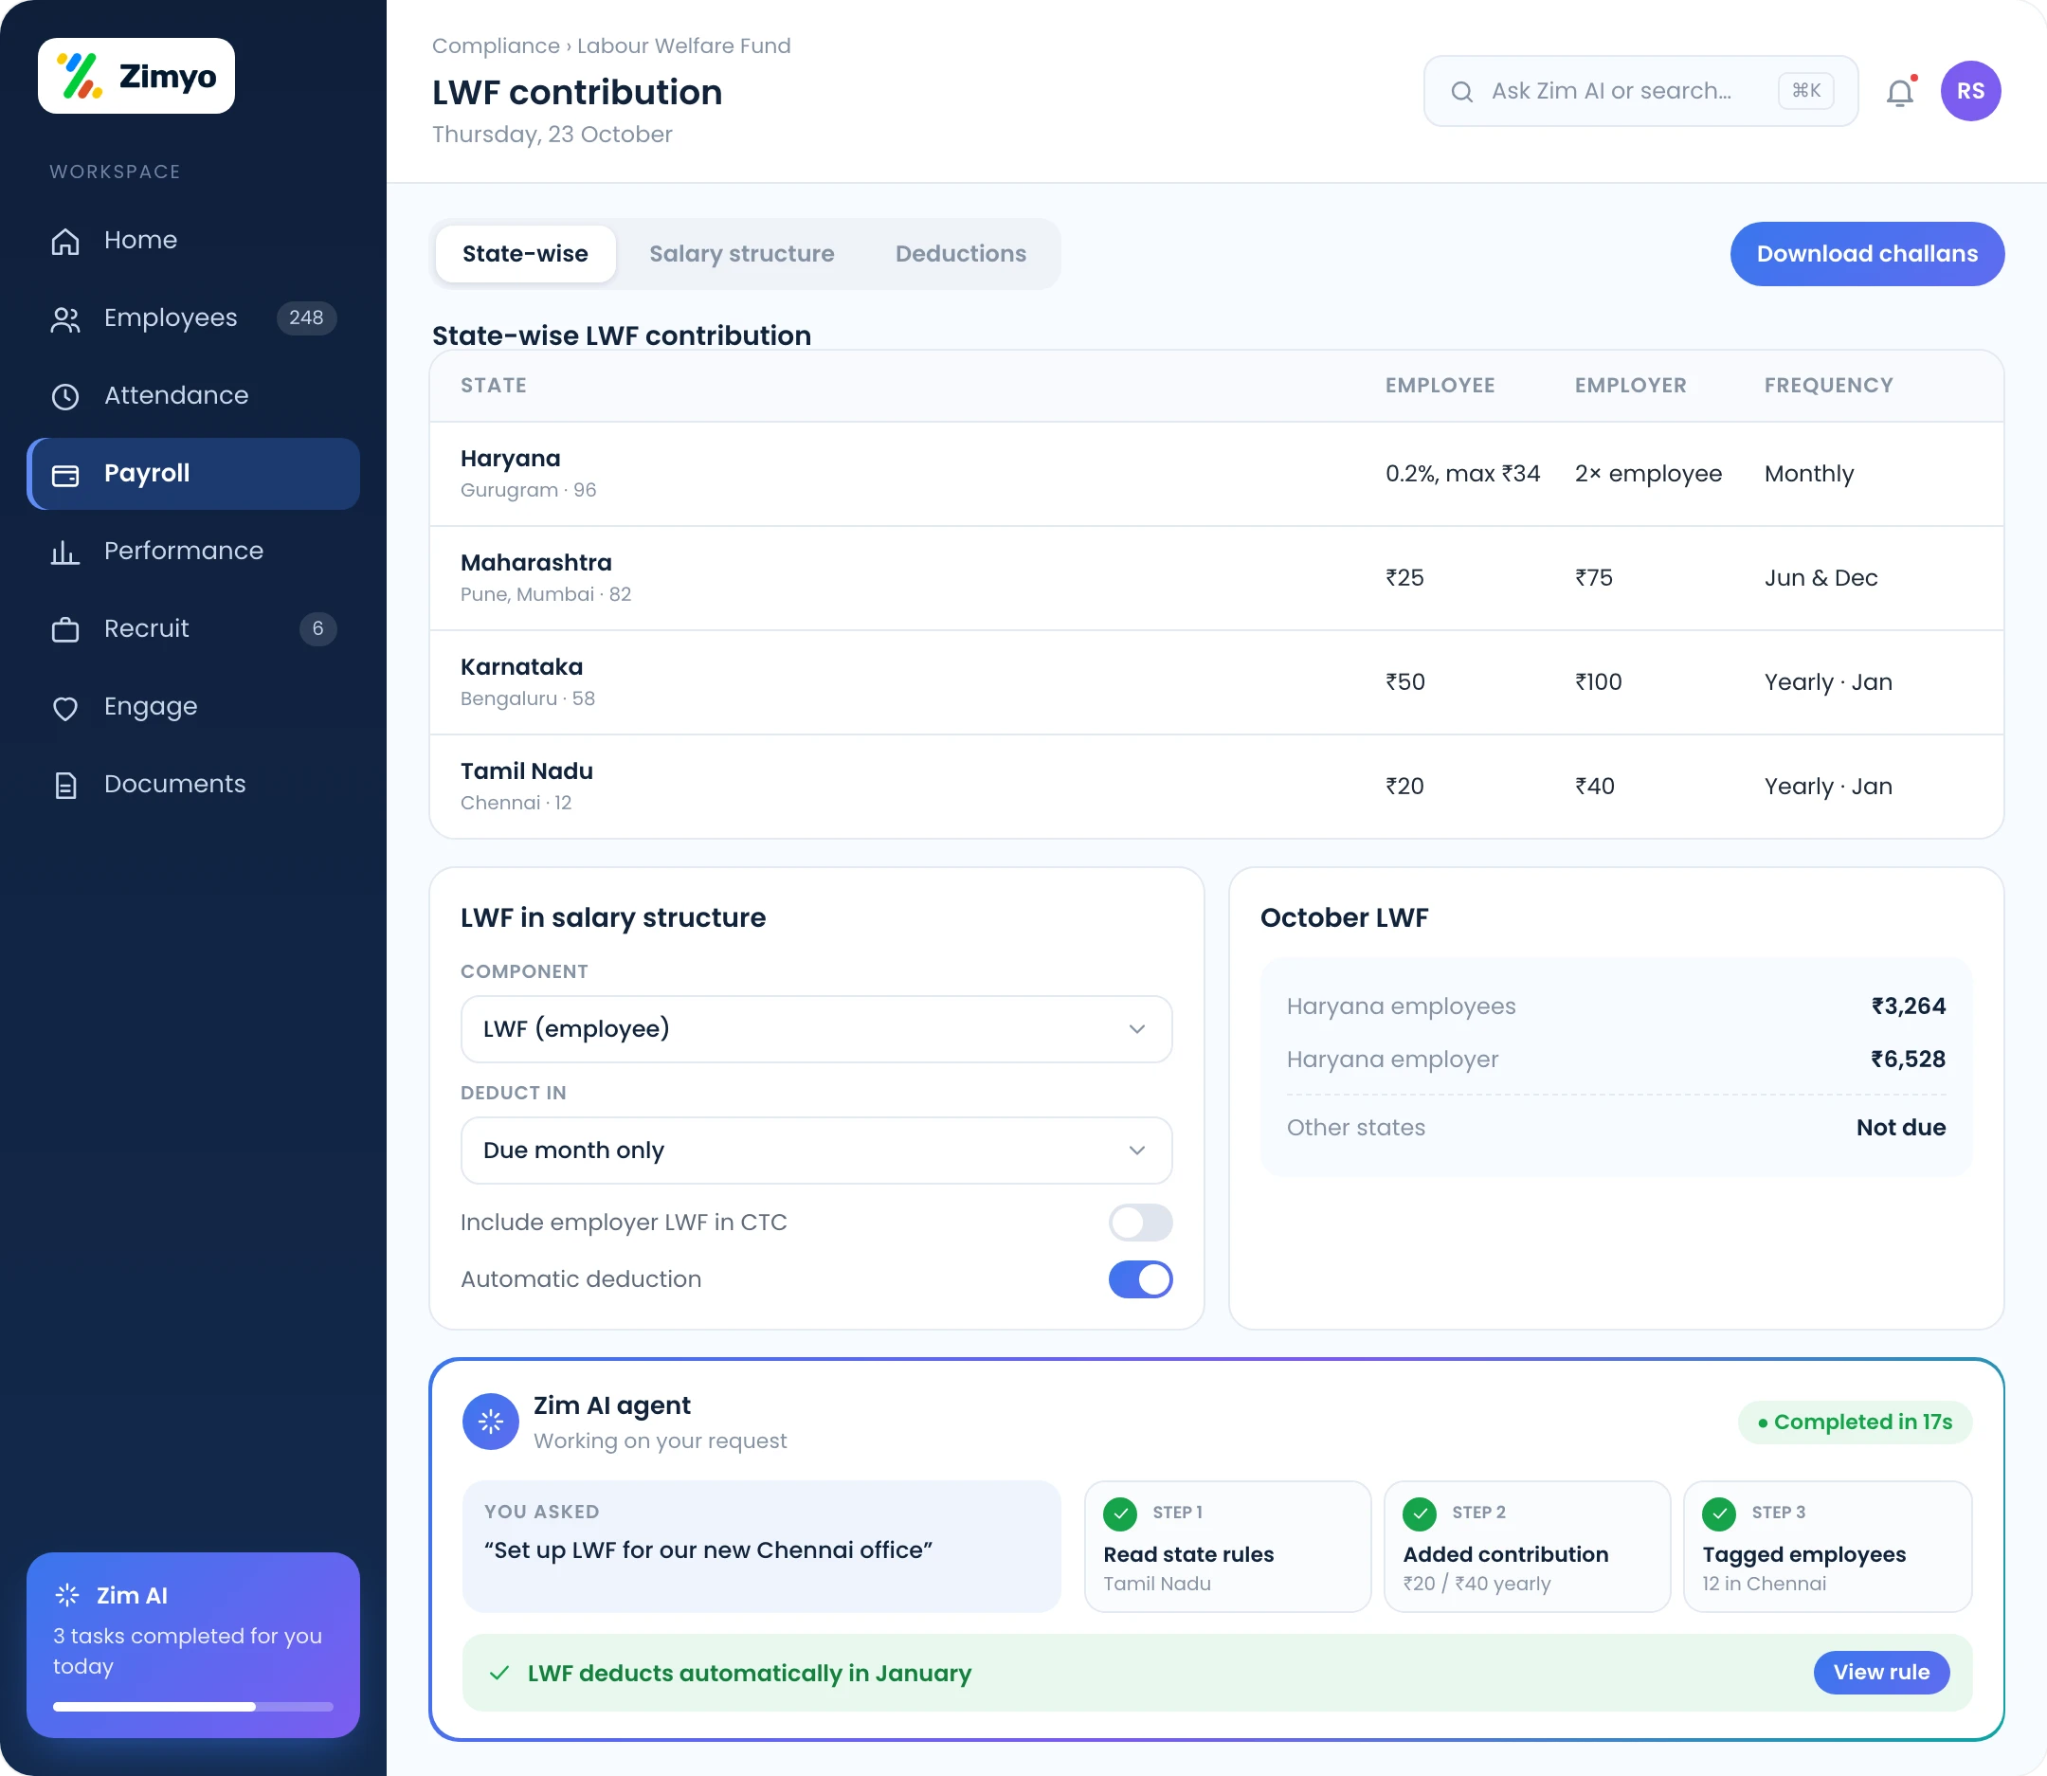
Task: Open notifications bell
Action: (x=1899, y=91)
